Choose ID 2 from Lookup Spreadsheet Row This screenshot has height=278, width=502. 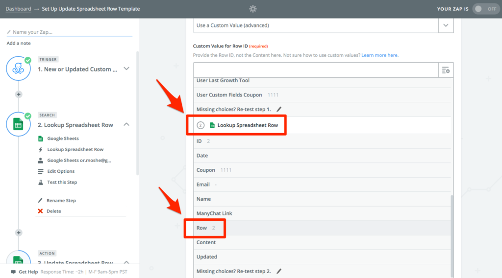[322, 141]
